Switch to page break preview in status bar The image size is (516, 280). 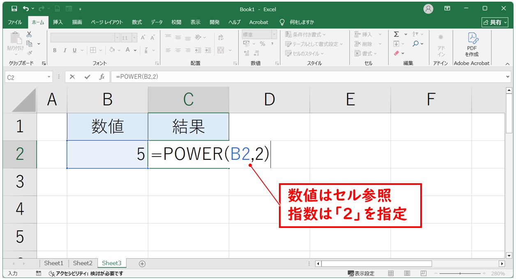pyautogui.click(x=422, y=273)
